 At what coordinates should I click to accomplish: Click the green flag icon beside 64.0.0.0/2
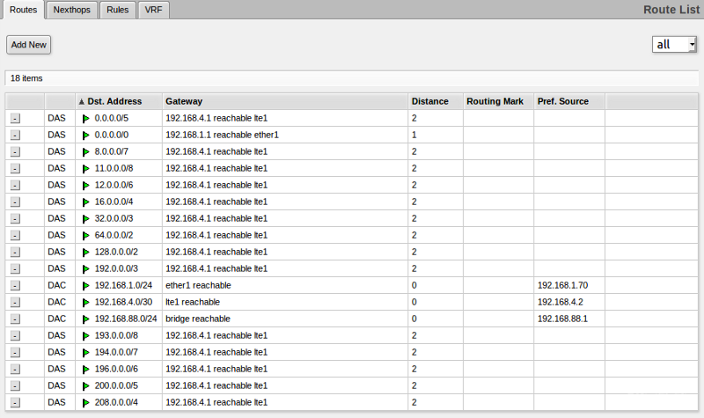(85, 236)
